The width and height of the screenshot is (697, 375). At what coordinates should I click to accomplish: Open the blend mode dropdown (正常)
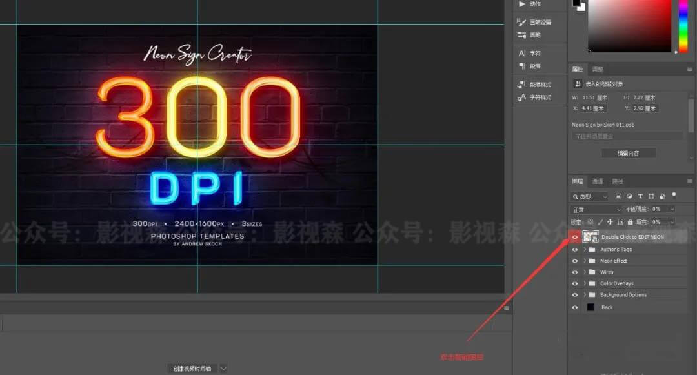coord(596,209)
